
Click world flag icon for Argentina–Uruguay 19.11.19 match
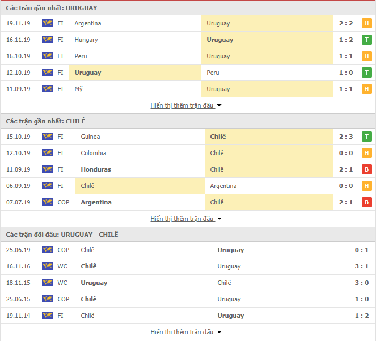click(48, 23)
